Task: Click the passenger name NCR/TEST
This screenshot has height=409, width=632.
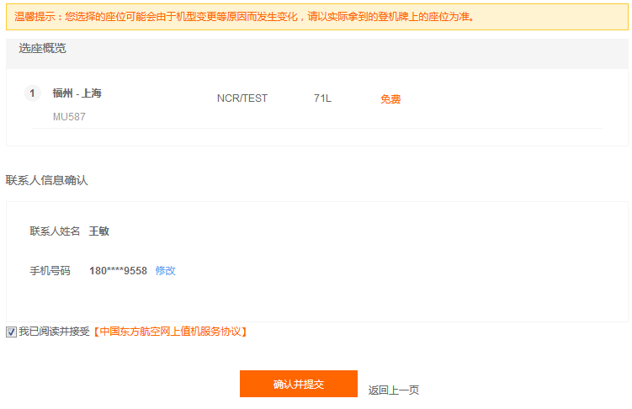Action: coord(242,98)
